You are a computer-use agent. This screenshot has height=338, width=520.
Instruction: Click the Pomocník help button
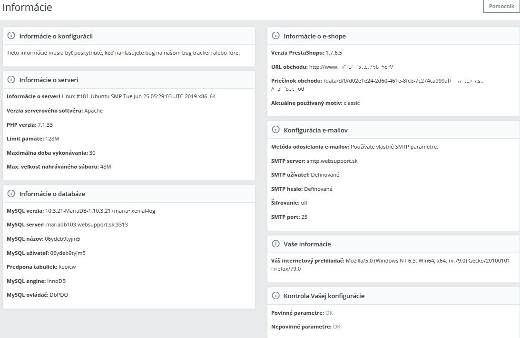[x=501, y=6]
